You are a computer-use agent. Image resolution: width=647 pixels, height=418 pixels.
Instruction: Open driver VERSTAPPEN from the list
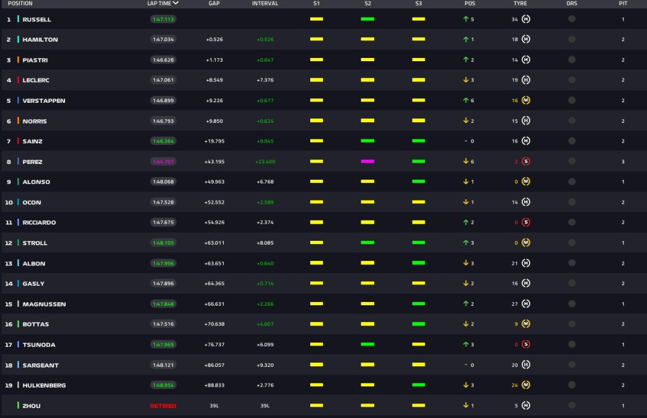click(x=44, y=101)
